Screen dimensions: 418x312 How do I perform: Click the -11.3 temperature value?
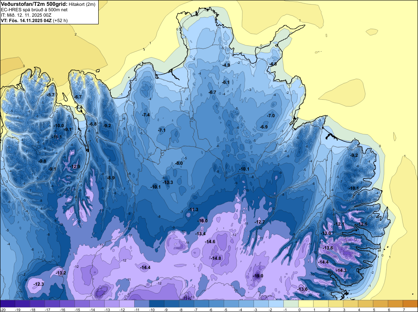193,209
